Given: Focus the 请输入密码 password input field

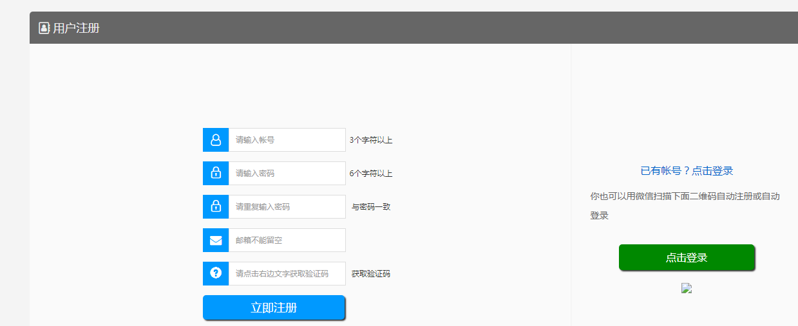Looking at the screenshot, I should [x=287, y=173].
